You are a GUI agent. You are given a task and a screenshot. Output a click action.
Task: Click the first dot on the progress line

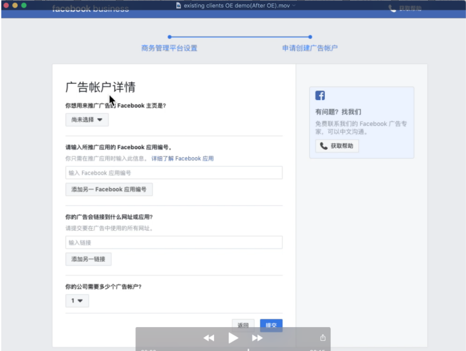169,37
